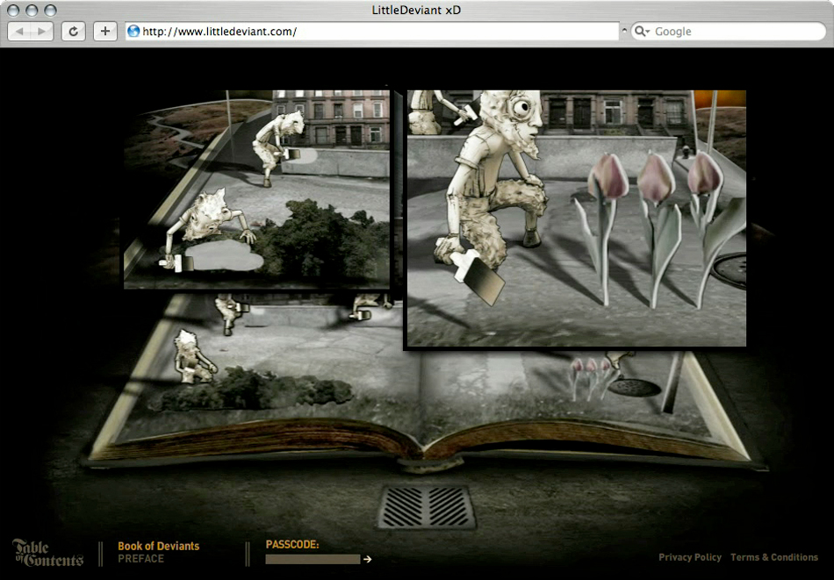The width and height of the screenshot is (834, 580).
Task: Click the browser back navigation arrow
Action: click(x=20, y=31)
